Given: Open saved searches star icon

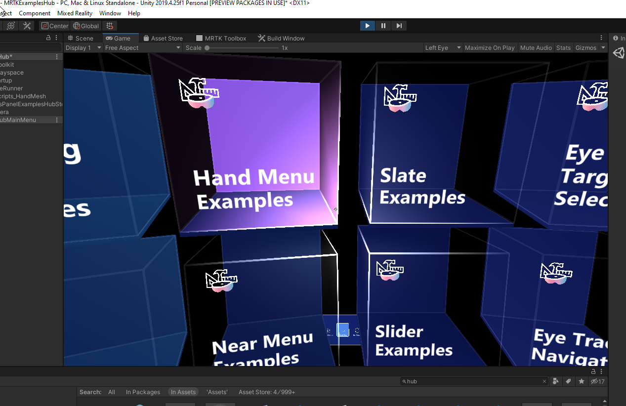Looking at the screenshot, I should coord(582,381).
